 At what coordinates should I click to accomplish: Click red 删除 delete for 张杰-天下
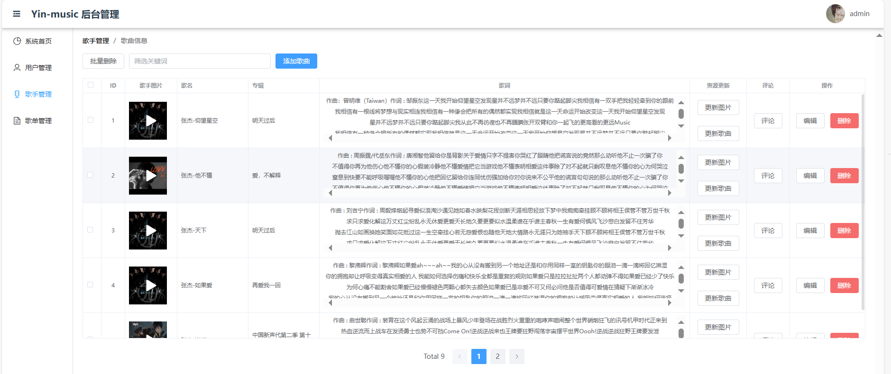click(x=844, y=231)
